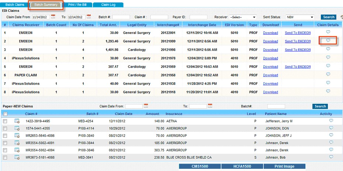Click Send To EMDEON for Cardiology row 3

click(x=298, y=50)
